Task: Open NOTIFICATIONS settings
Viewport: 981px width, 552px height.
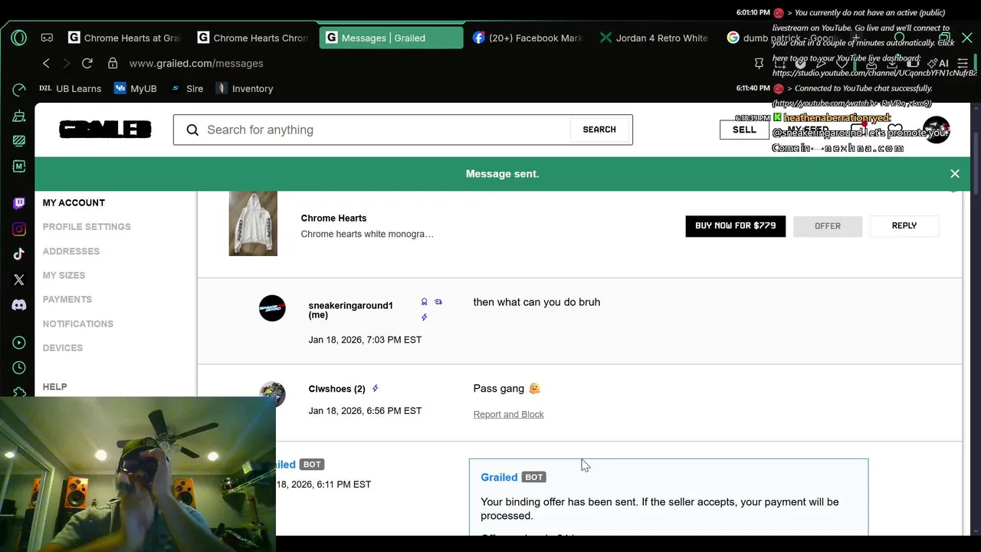Action: [78, 324]
